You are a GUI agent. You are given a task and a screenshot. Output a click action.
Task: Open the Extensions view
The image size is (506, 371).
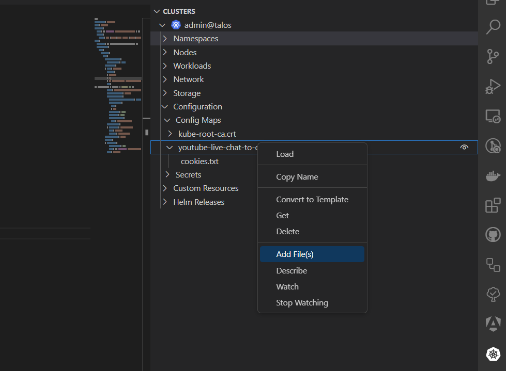click(493, 205)
